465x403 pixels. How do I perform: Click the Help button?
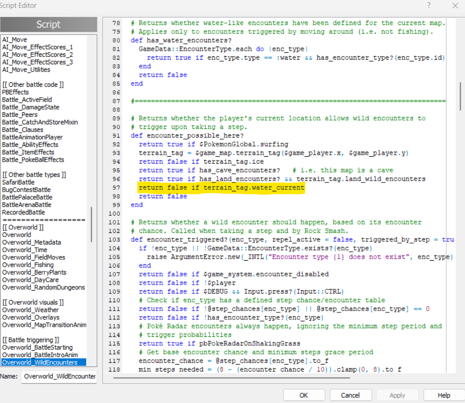[x=443, y=395]
